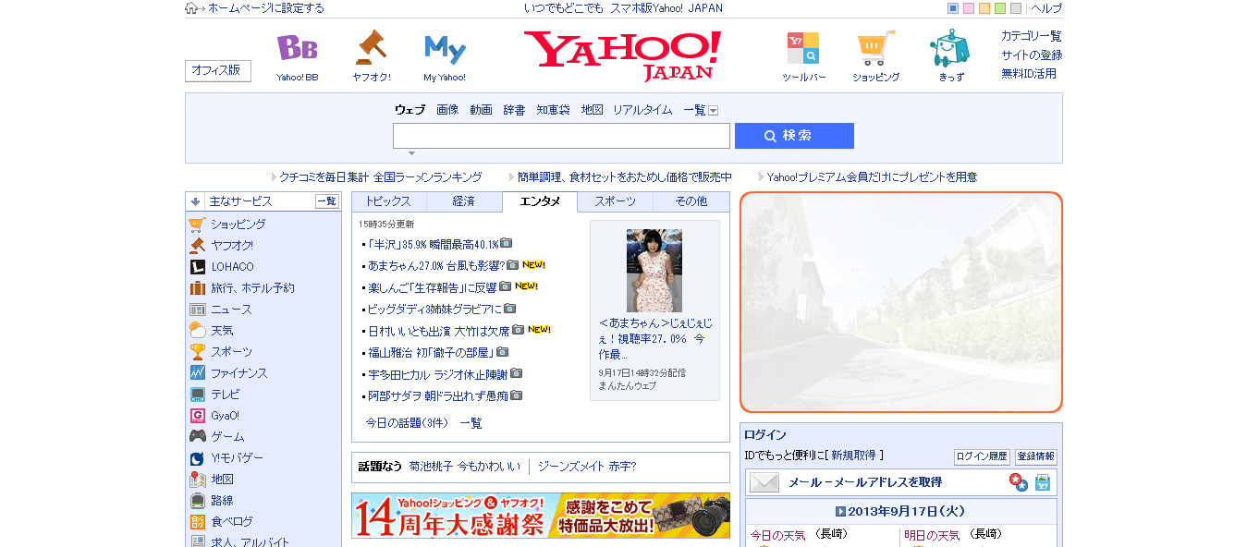
Task: Open the きっず robot icon
Action: tap(949, 48)
